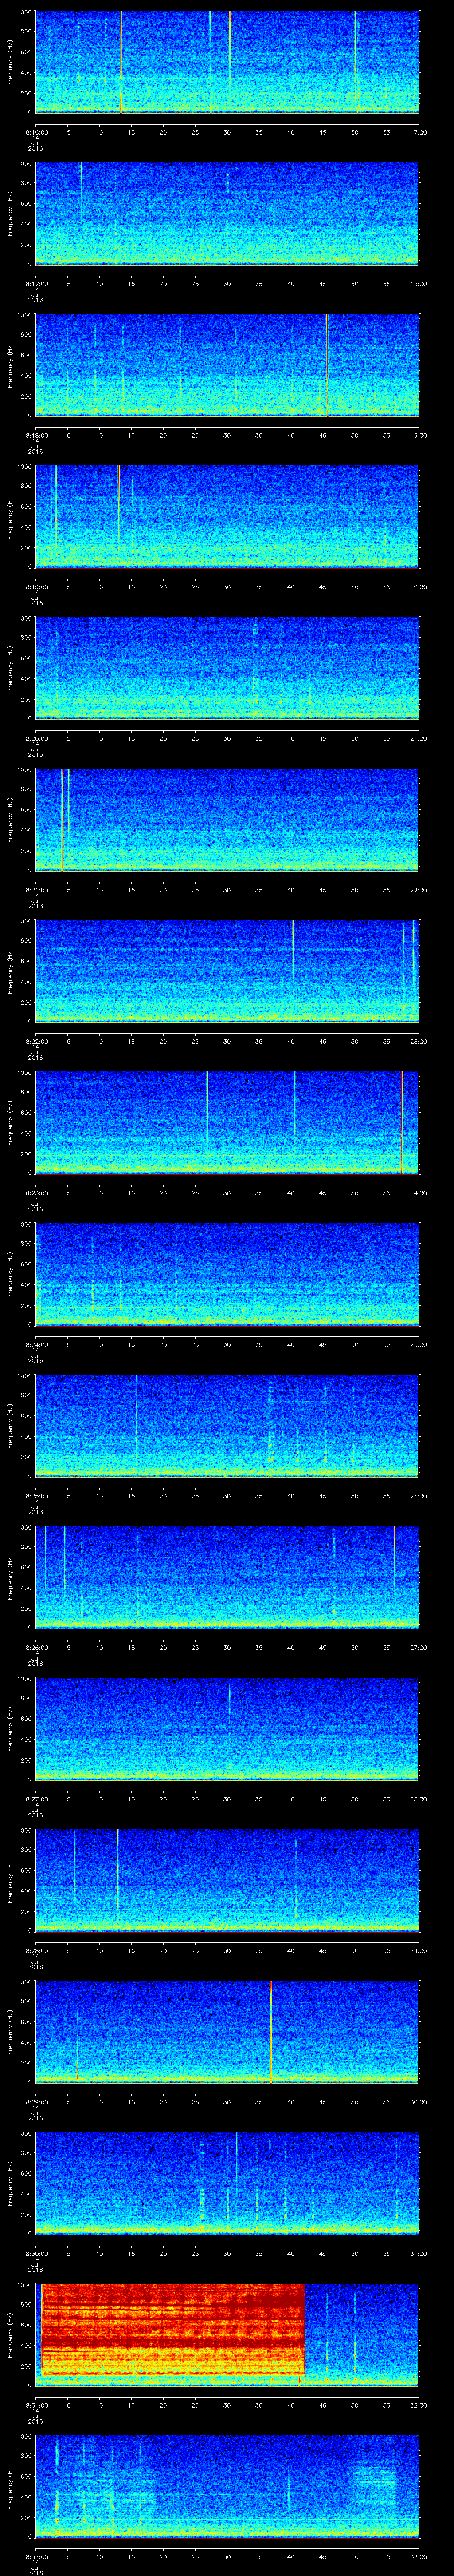Click the "18:00" end time label
454x2576 pixels.
pos(418,284)
